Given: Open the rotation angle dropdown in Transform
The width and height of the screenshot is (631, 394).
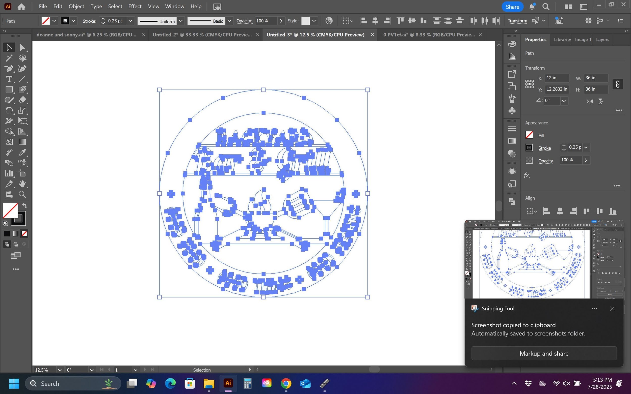Looking at the screenshot, I should tap(564, 101).
